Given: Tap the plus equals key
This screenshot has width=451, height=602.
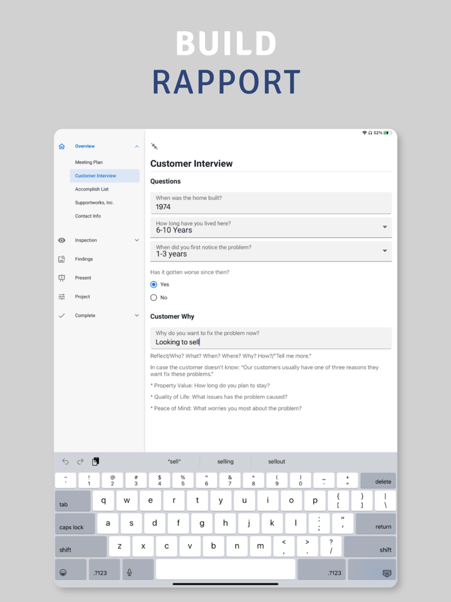Looking at the screenshot, I should 347,481.
